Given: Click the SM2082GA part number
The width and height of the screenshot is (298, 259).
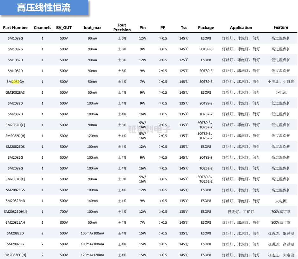Looking at the screenshot, I should (x=15, y=82).
